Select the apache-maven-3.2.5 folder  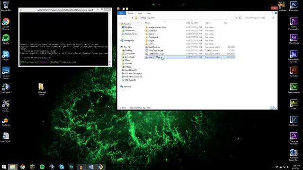[157, 27]
